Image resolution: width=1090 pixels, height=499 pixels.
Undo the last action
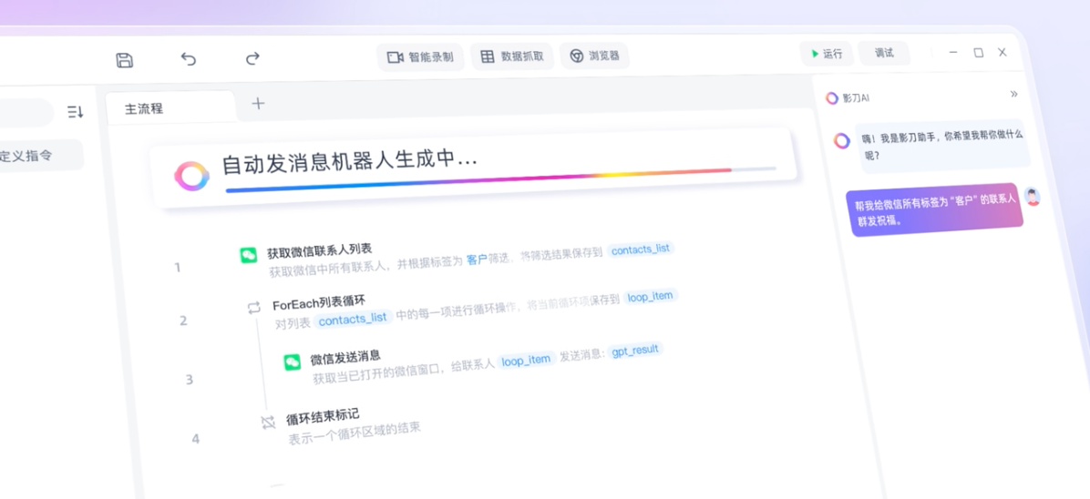coord(189,59)
